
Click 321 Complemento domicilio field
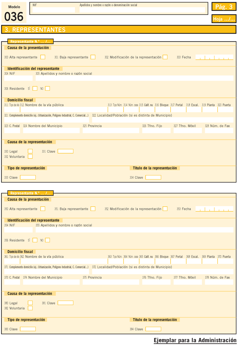point(47,120)
